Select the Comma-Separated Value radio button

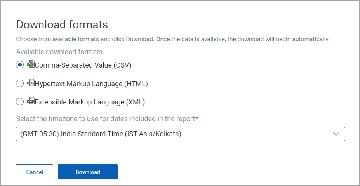pyautogui.click(x=20, y=65)
